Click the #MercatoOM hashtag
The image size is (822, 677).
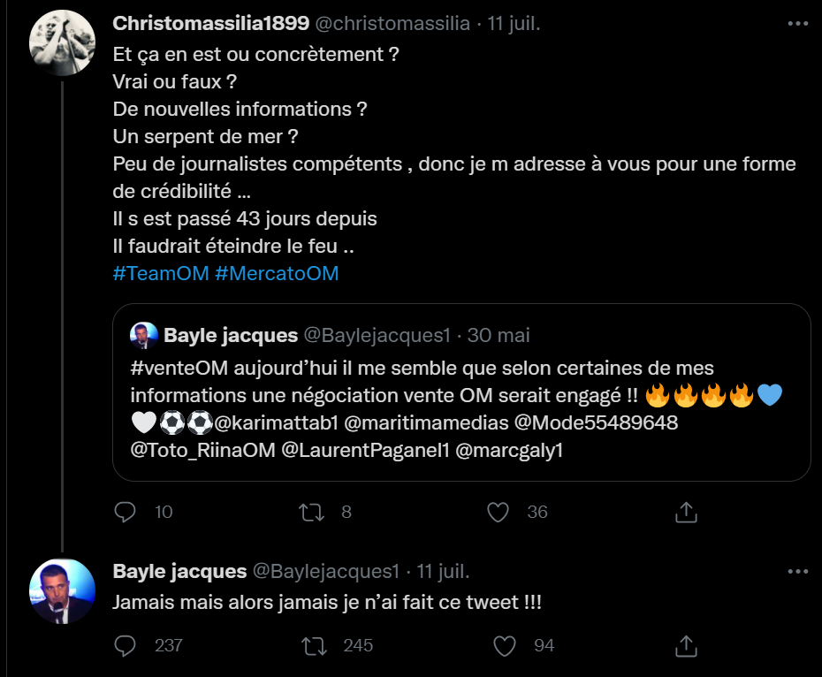(277, 273)
